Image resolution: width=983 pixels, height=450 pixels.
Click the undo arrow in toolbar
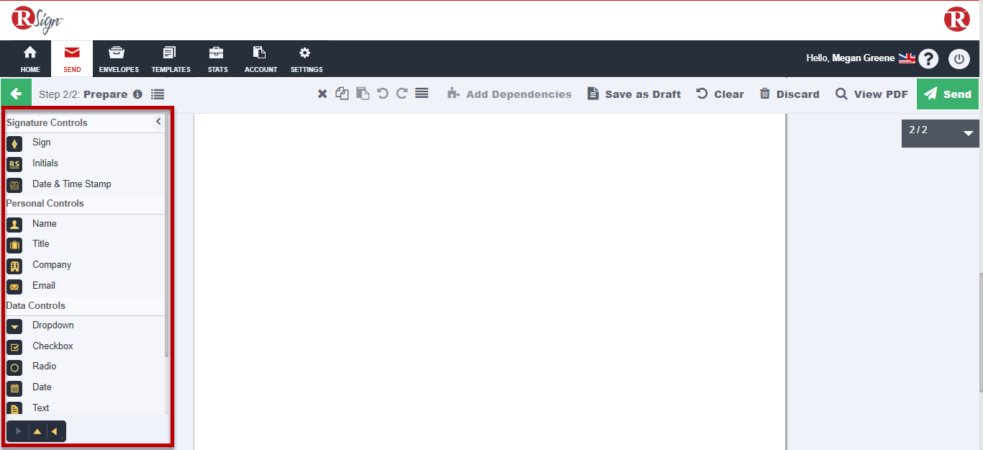(x=383, y=94)
